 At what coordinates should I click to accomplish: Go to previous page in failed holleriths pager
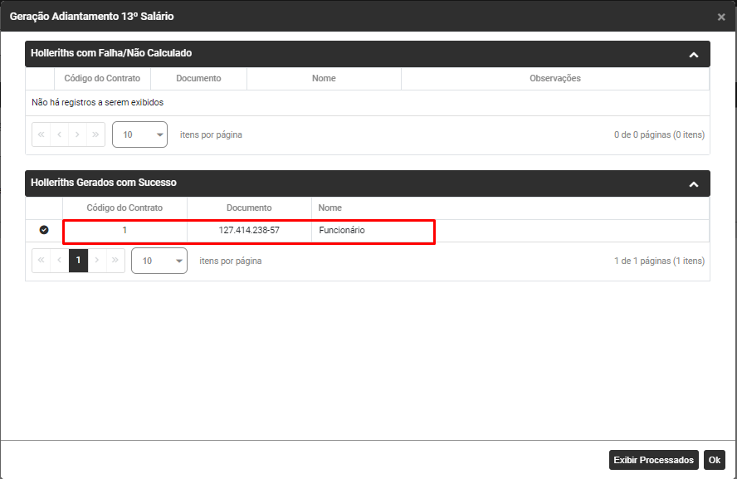[x=60, y=134]
